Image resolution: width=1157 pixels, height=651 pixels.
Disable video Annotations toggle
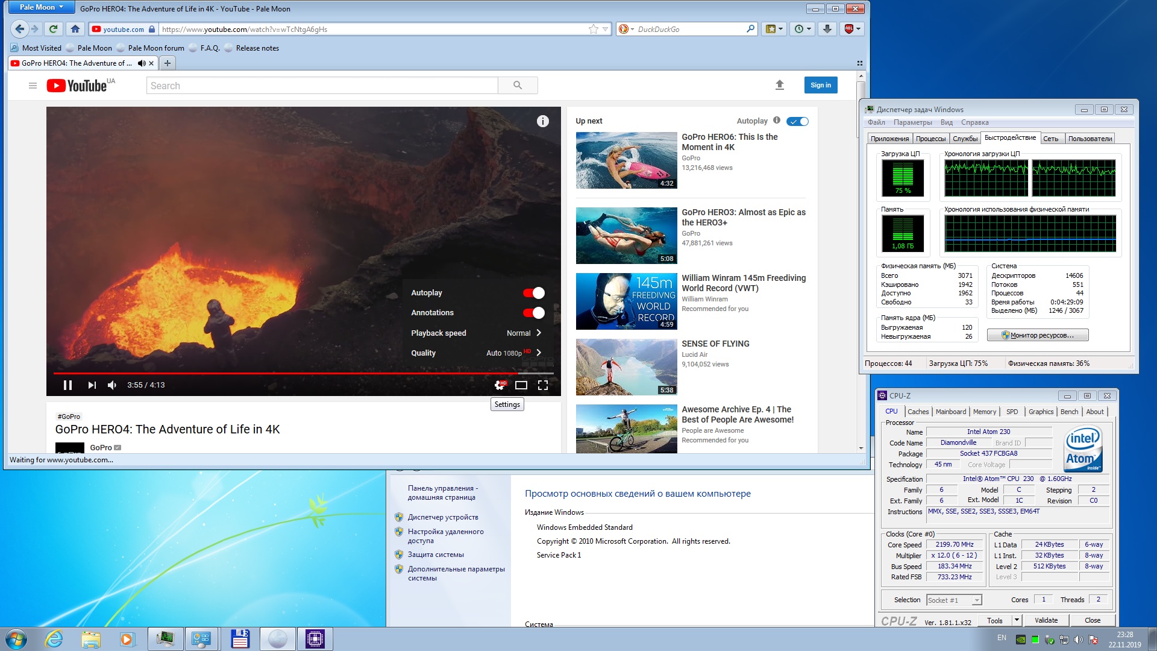[x=533, y=313]
